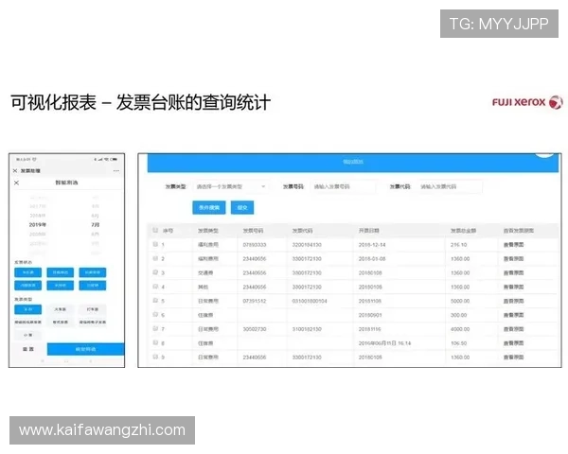Viewport: 568px width, 454px height.
Task: Open 查看原图 link for the 300.00 row
Action: [514, 315]
